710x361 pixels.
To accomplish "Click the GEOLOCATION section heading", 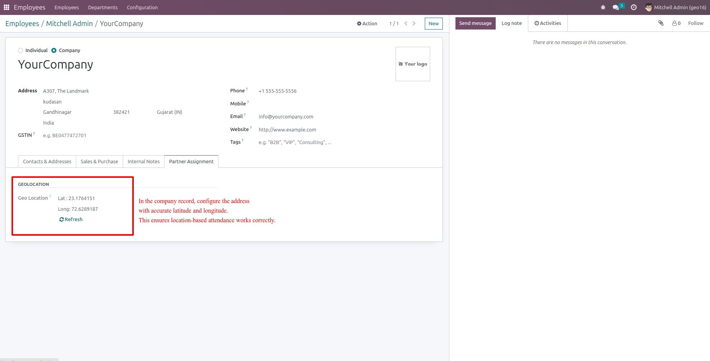I will [x=33, y=184].
